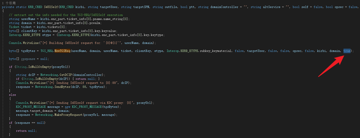Open the '1 个引用' CodeLens link
The height and width of the screenshot is (138, 360).
click(9, 3)
